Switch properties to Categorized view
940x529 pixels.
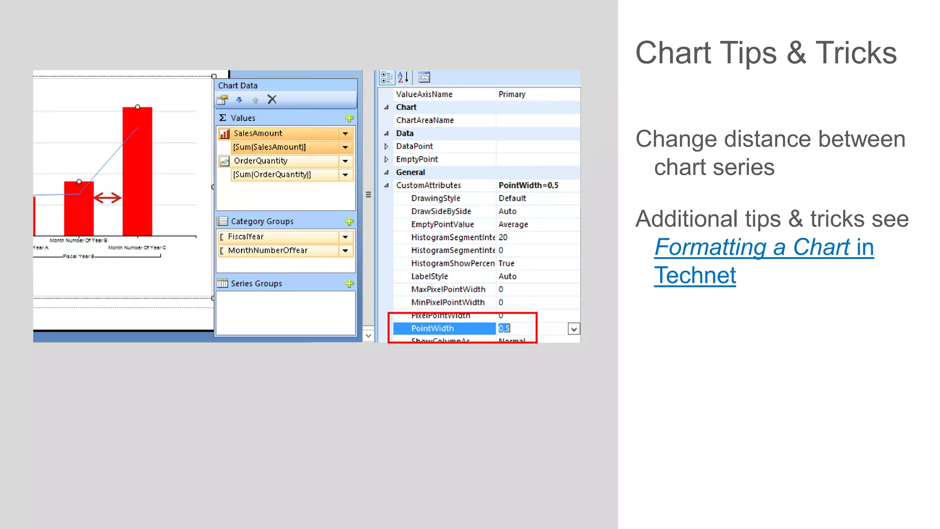pyautogui.click(x=386, y=78)
